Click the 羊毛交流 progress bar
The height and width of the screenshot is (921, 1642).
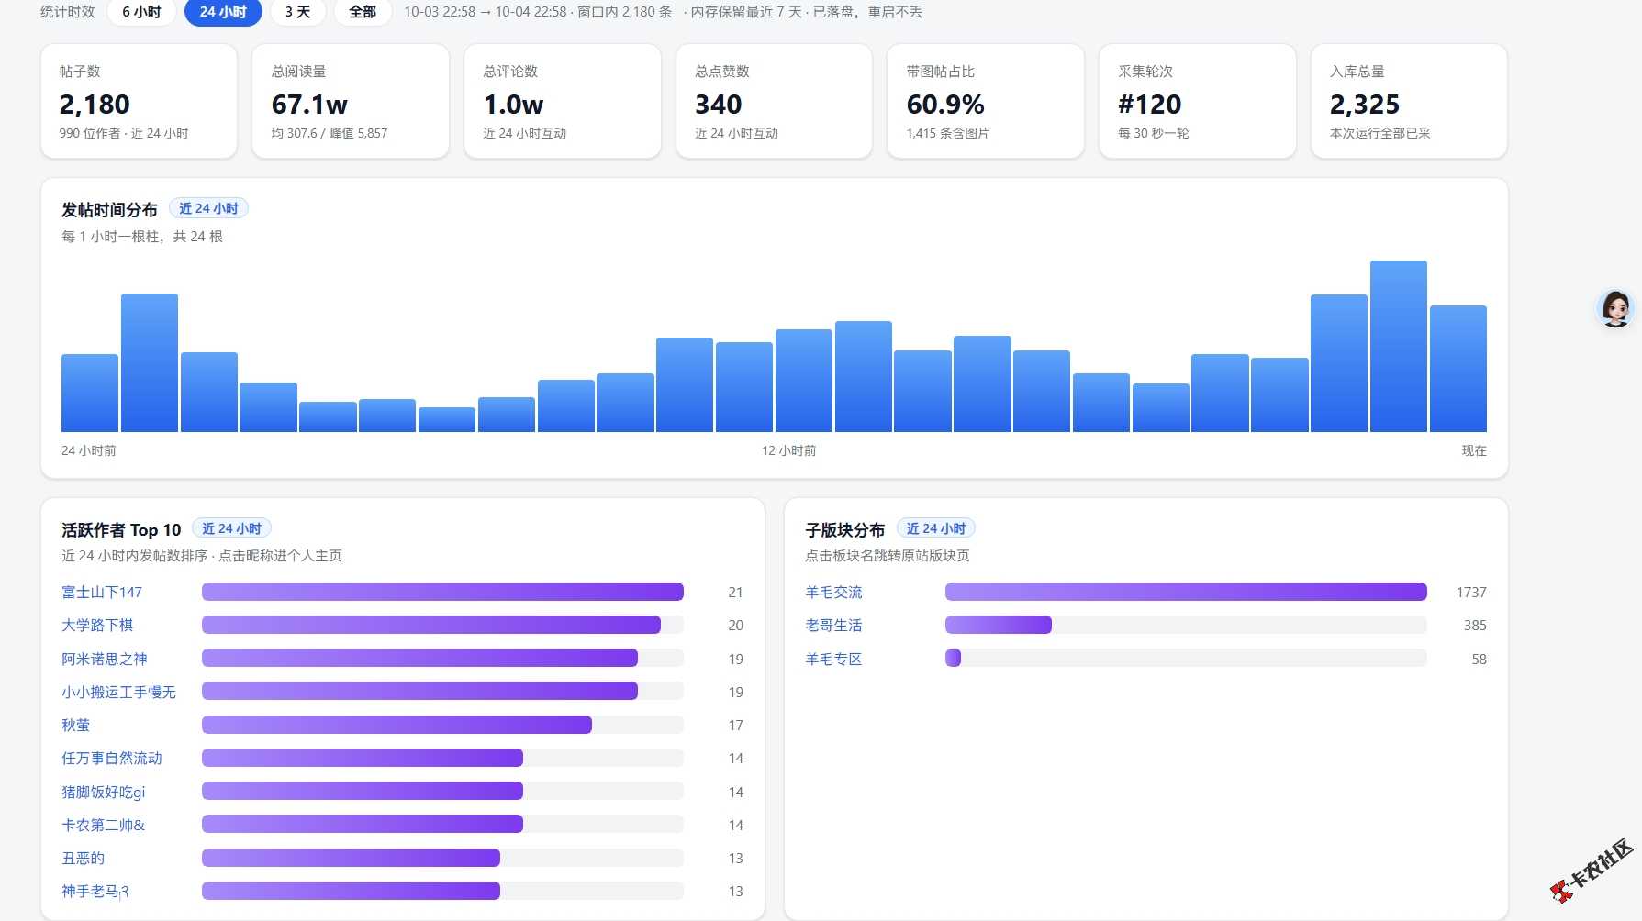click(x=1186, y=592)
